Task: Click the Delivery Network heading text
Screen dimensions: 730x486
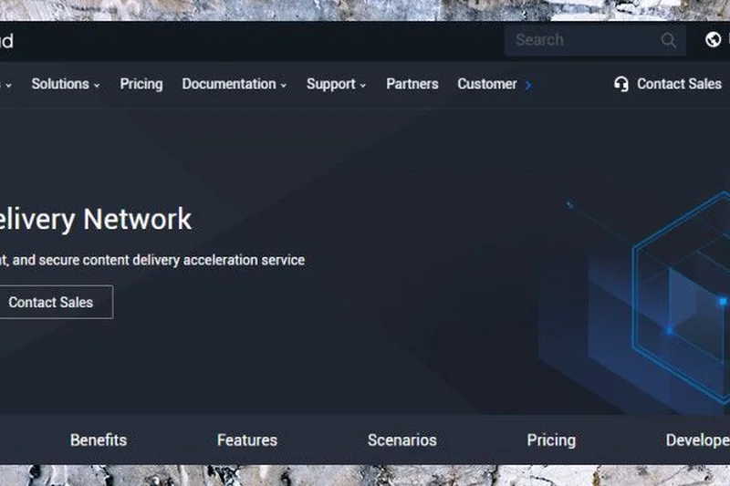Action: [96, 219]
